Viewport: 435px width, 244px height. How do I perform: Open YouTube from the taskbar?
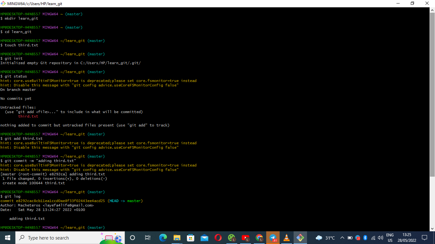pyautogui.click(x=245, y=238)
